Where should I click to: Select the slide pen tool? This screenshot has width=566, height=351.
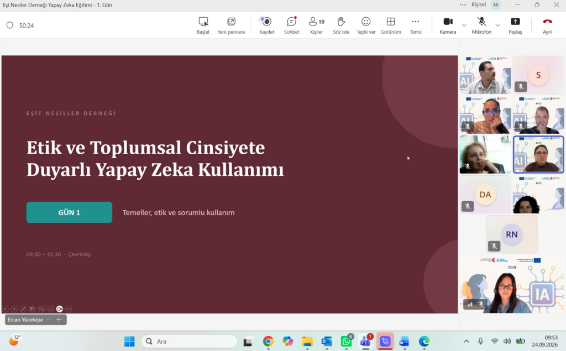(23, 309)
